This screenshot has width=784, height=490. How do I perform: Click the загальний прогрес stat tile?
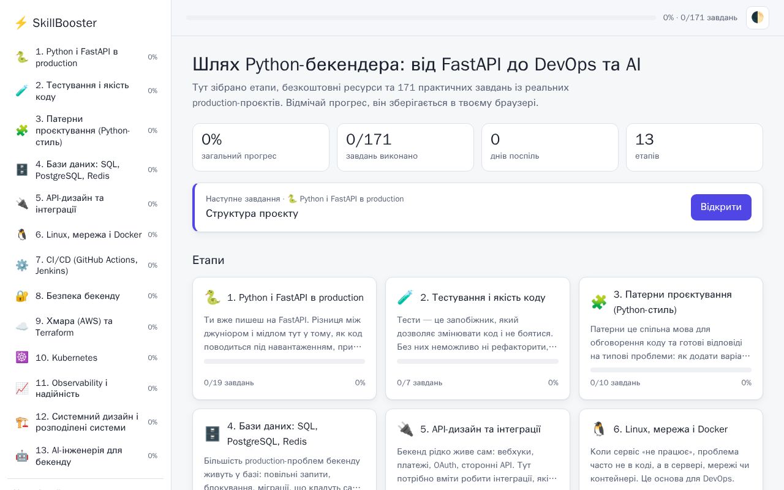261,147
